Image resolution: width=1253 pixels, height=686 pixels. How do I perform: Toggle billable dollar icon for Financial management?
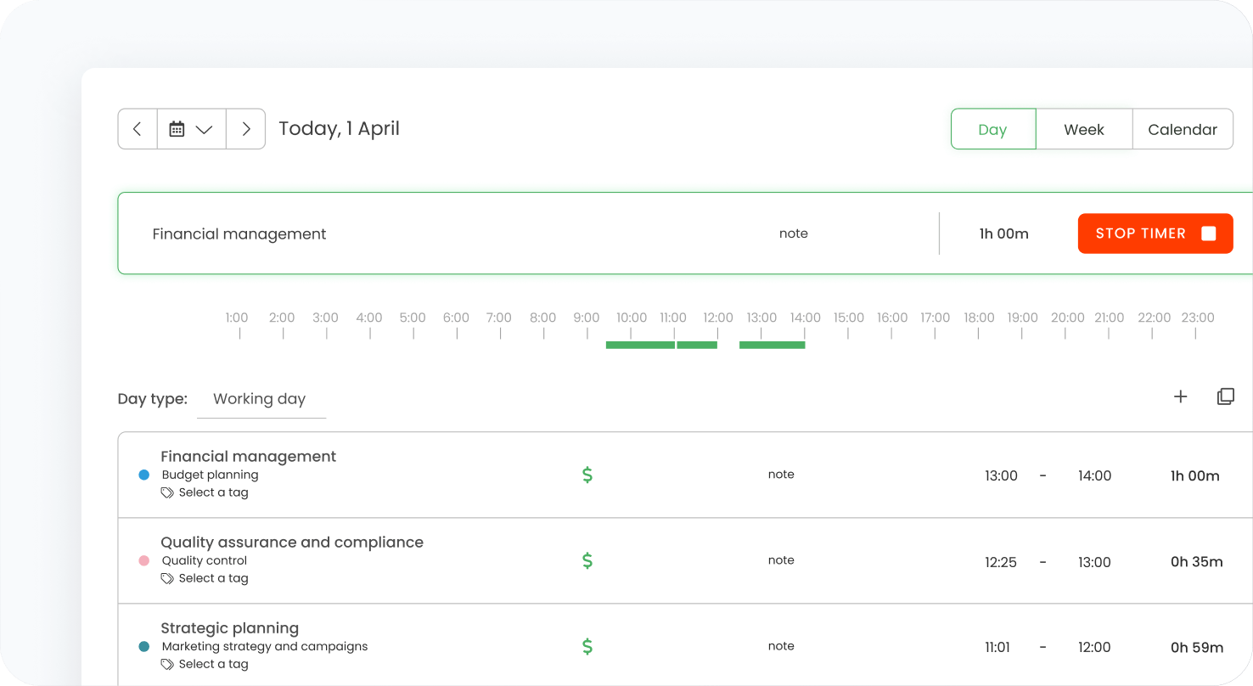coord(587,475)
